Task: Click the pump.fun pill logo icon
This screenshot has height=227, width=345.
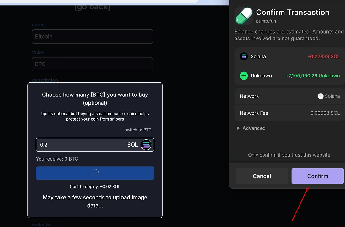Action: tap(244, 16)
